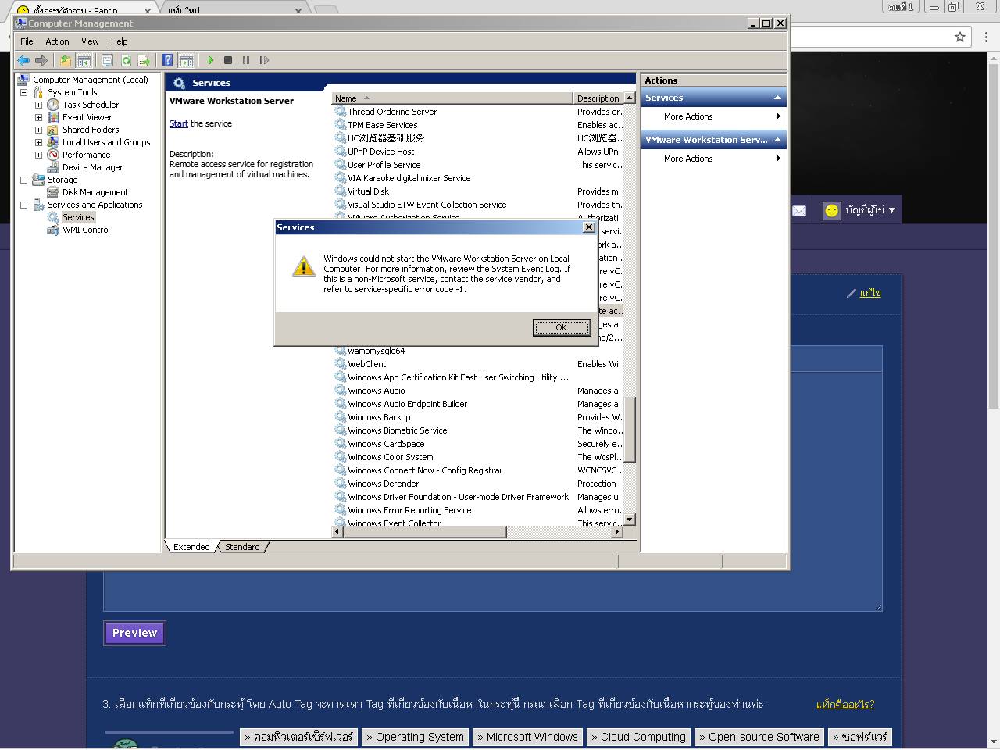Viewport: 1000px width, 750px height.
Task: Click the browser bookmark star icon
Action: click(x=960, y=37)
